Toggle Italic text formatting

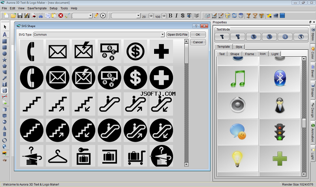tap(176, 16)
